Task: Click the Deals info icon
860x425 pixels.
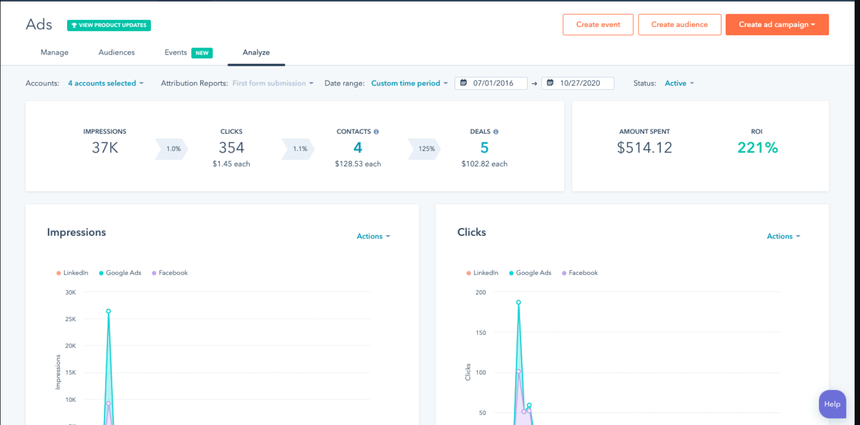Action: 496,131
